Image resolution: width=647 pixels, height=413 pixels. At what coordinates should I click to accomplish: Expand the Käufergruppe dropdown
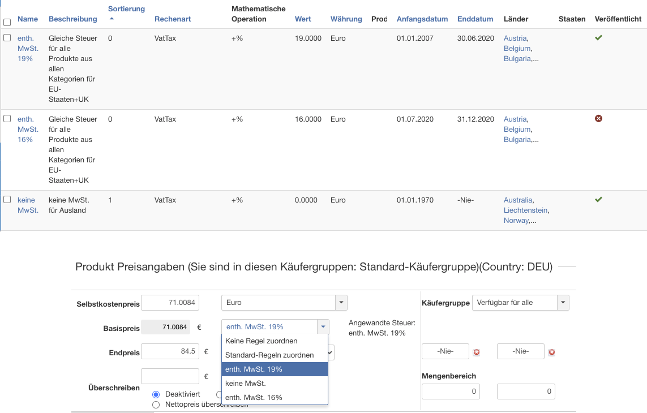coord(520,303)
